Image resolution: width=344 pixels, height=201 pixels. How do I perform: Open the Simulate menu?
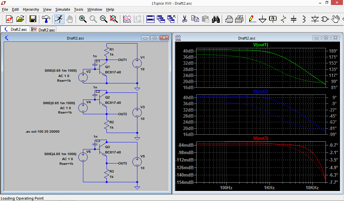pos(63,9)
